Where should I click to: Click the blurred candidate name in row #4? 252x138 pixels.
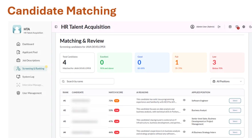tap(82, 132)
